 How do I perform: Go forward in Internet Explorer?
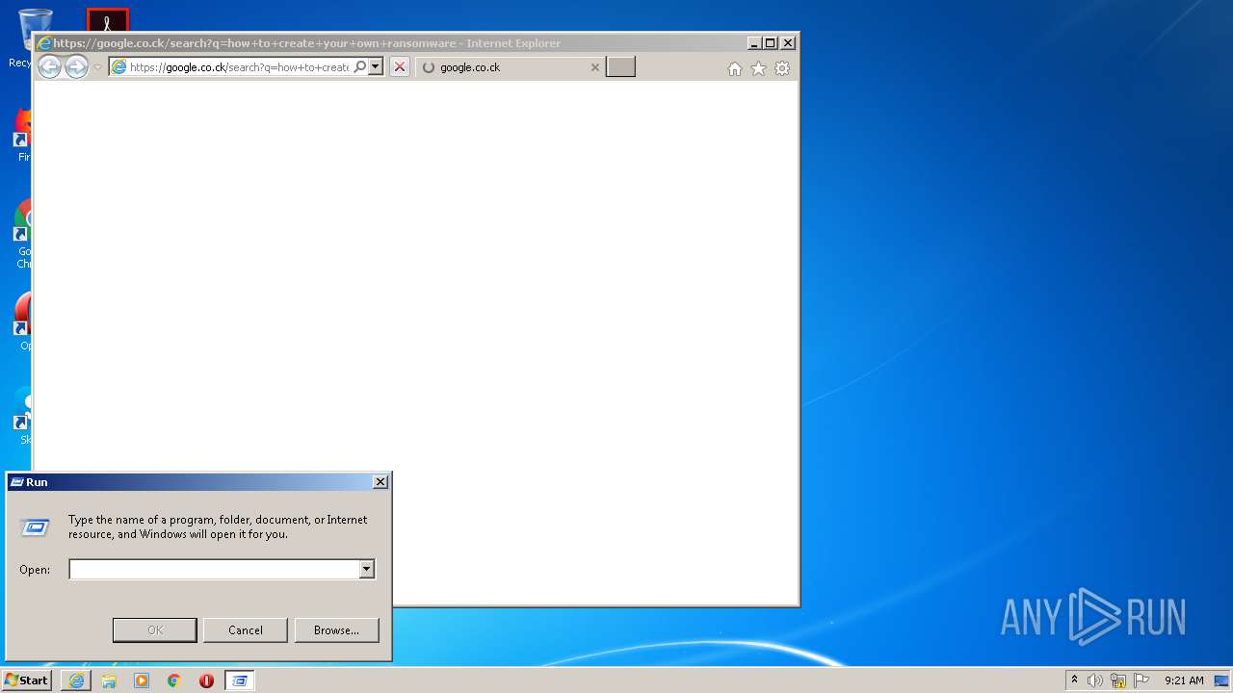click(76, 66)
